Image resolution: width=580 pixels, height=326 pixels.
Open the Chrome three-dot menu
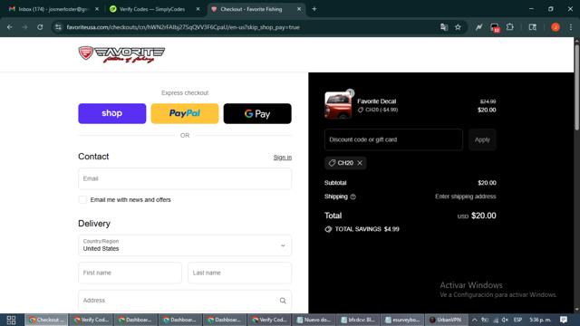[571, 27]
